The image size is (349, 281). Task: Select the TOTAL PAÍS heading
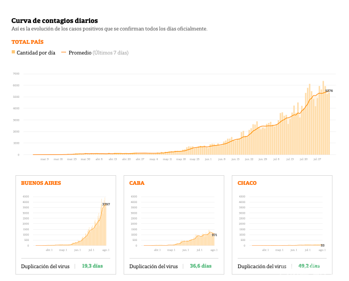click(27, 42)
